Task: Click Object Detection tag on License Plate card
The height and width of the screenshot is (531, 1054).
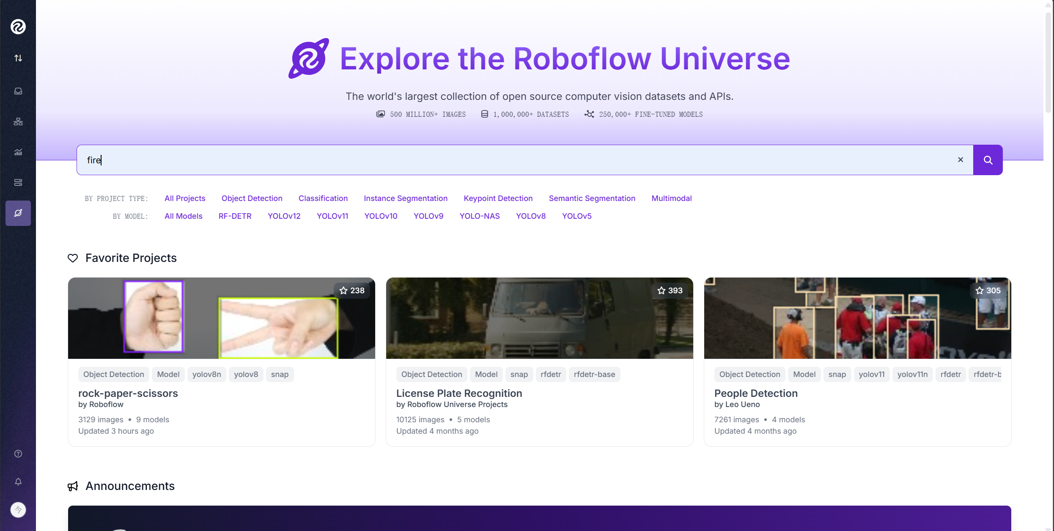Action: click(x=432, y=374)
